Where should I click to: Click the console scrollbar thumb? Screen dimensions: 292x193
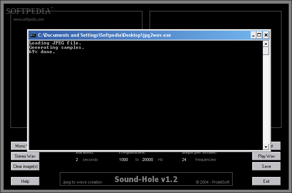click(x=266, y=51)
